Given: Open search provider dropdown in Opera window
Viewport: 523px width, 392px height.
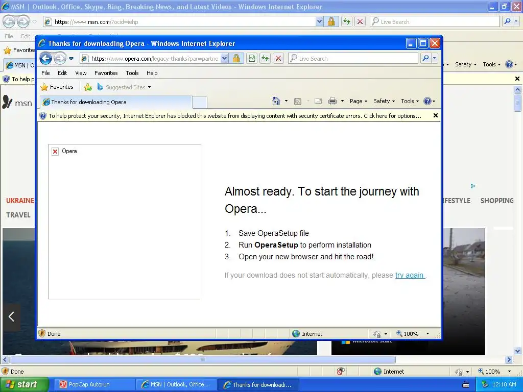Looking at the screenshot, I should pos(434,59).
